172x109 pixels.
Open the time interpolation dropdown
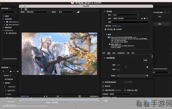pyautogui.click(x=121, y=94)
